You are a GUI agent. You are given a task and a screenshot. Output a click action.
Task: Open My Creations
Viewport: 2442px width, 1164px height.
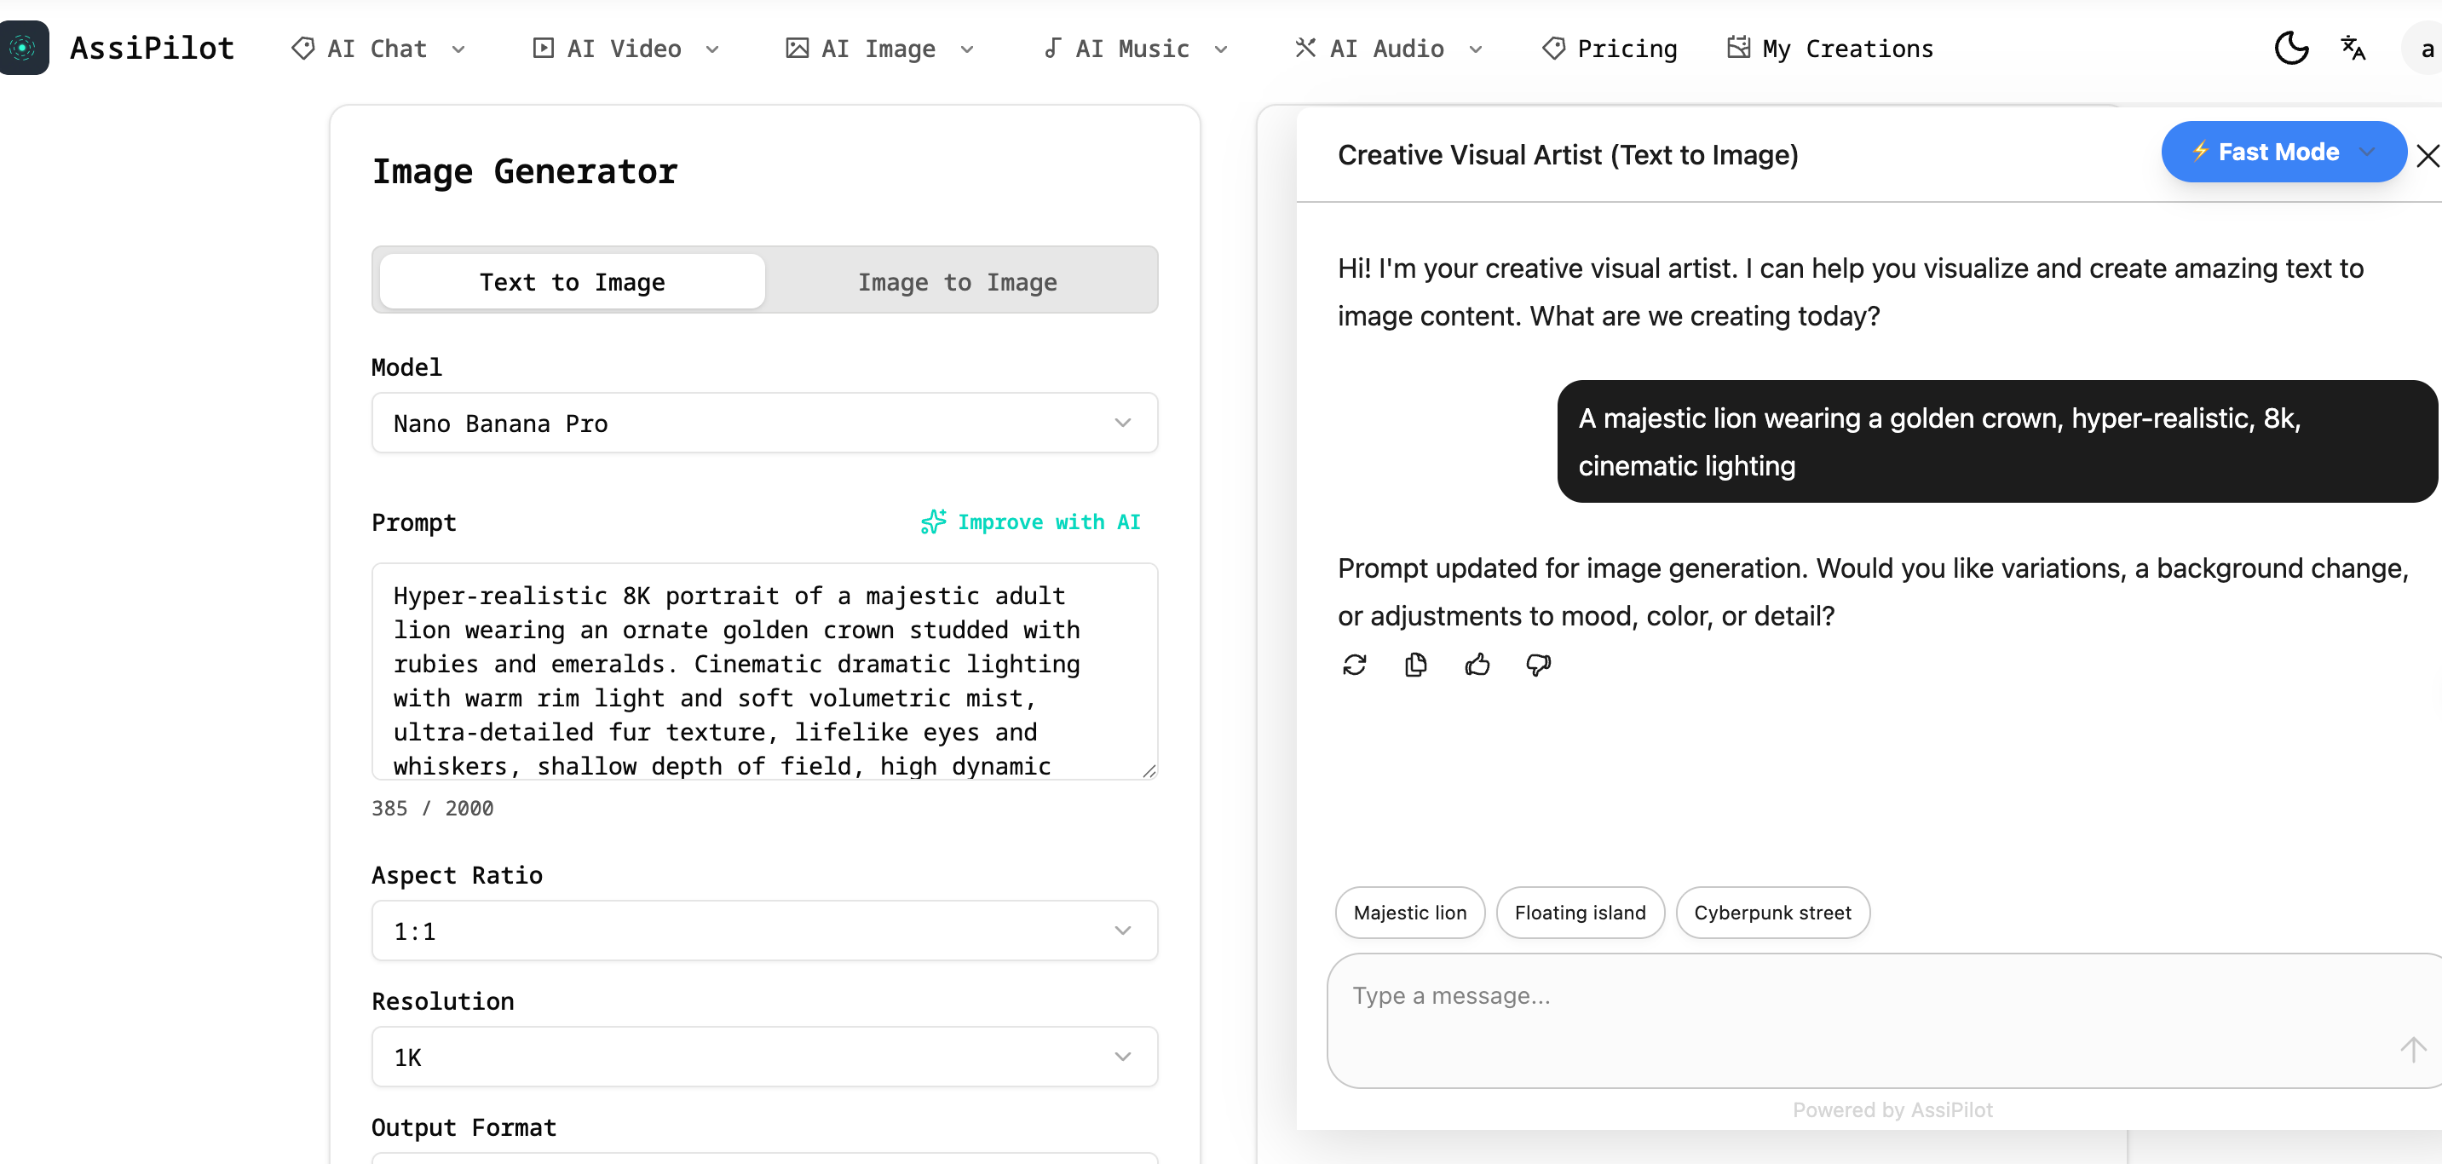click(x=1829, y=48)
